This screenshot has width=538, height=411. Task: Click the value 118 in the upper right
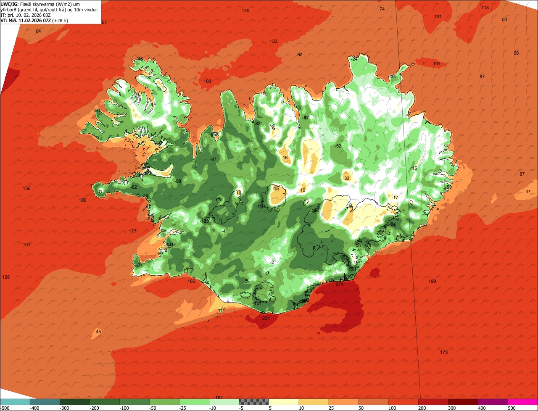click(x=485, y=8)
